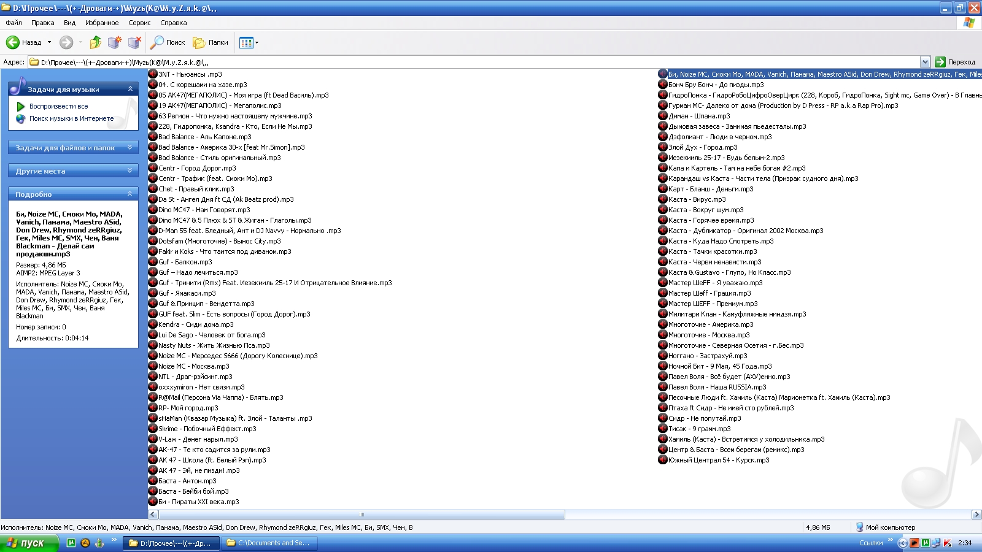
Task: Go up one folder level icon
Action: coord(95,42)
